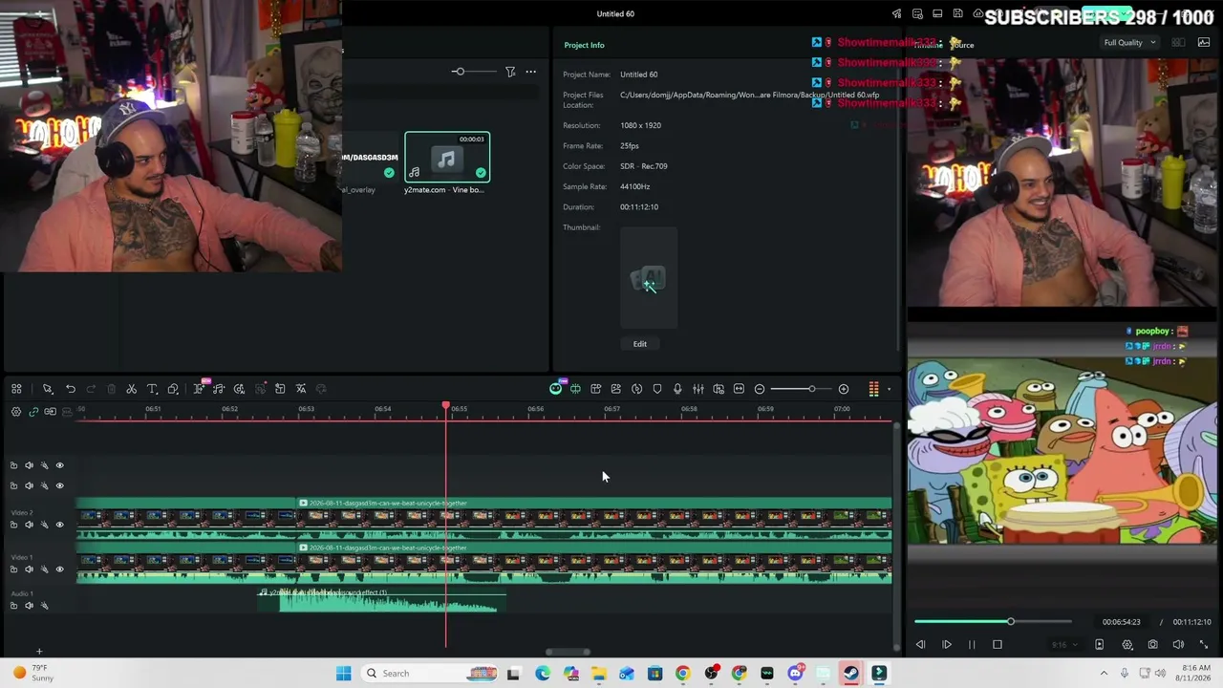This screenshot has width=1223, height=688.
Task: Select the Audio 1 sound effect clip
Action: 382,600
